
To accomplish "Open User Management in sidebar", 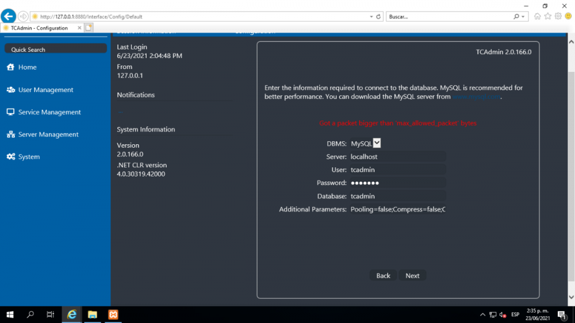I will (x=45, y=90).
